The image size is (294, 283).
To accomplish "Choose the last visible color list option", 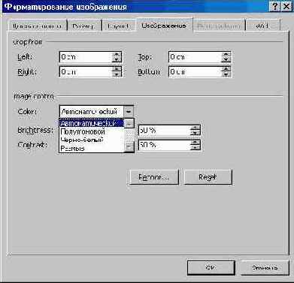I will (x=92, y=148).
